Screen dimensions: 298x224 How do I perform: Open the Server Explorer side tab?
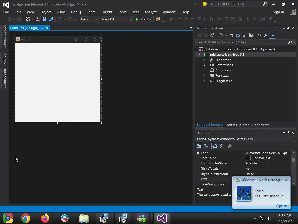click(5, 36)
